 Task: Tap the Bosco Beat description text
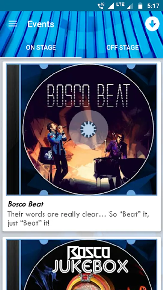(78, 219)
